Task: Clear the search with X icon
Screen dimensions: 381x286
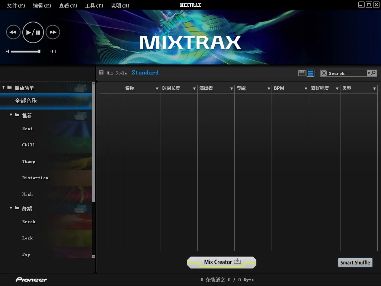Action: click(324, 73)
